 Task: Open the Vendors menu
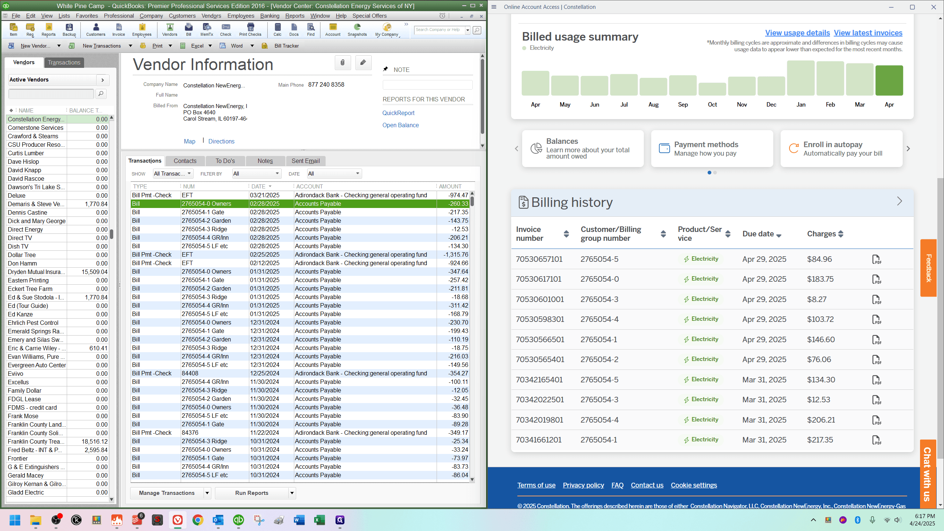coord(211,16)
